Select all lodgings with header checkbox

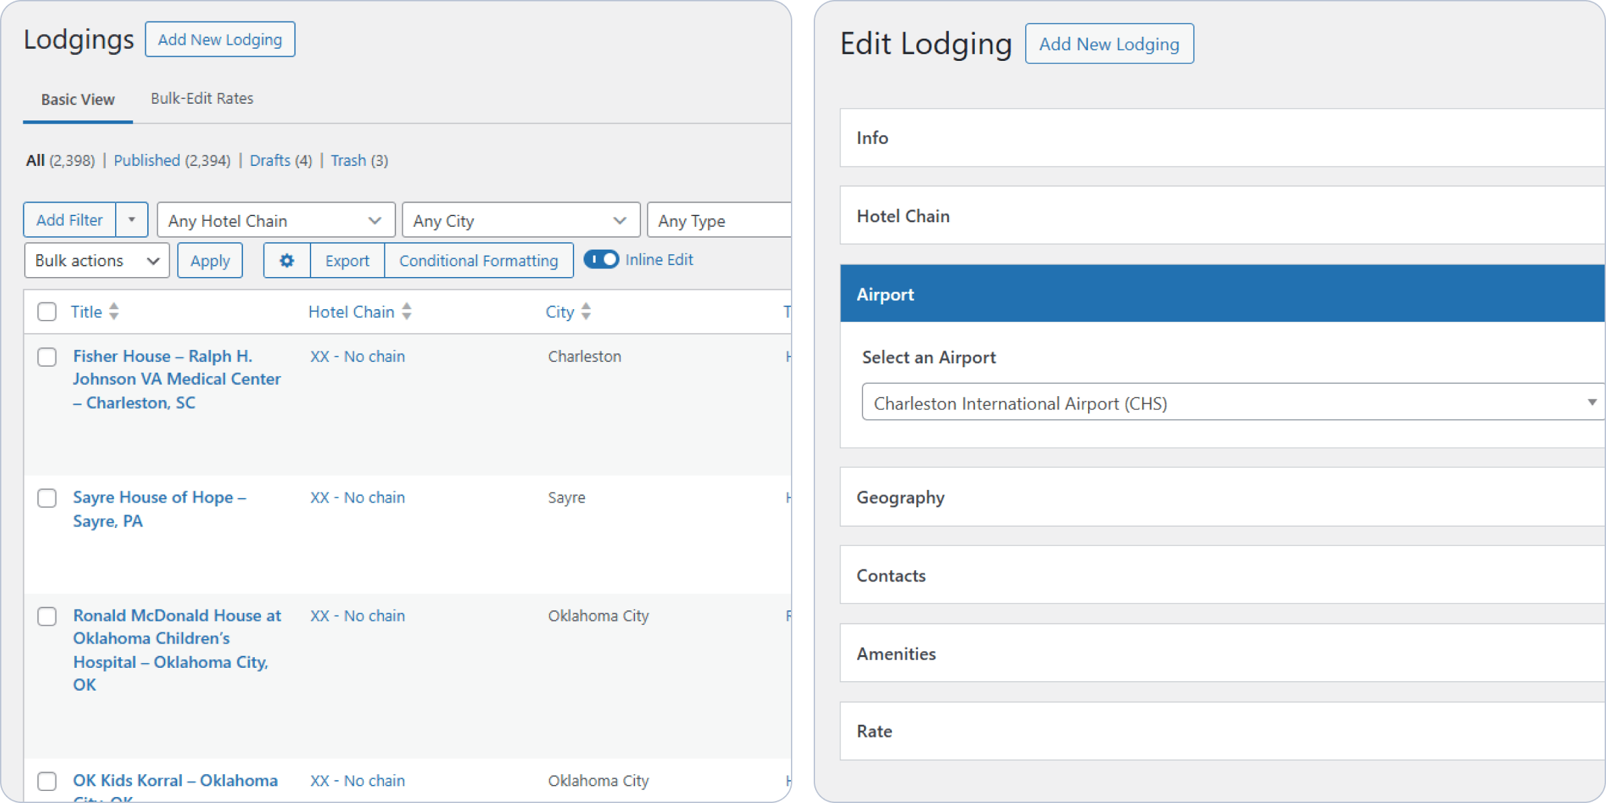(x=47, y=312)
